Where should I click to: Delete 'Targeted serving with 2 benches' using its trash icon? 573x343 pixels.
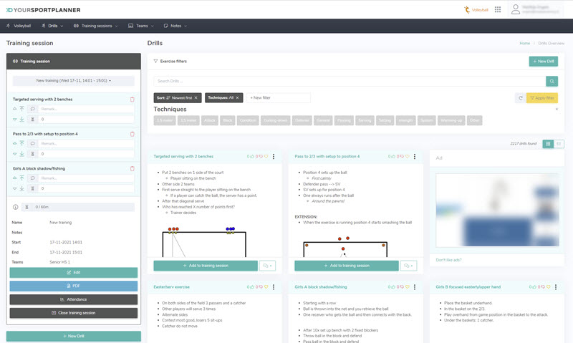pyautogui.click(x=132, y=100)
